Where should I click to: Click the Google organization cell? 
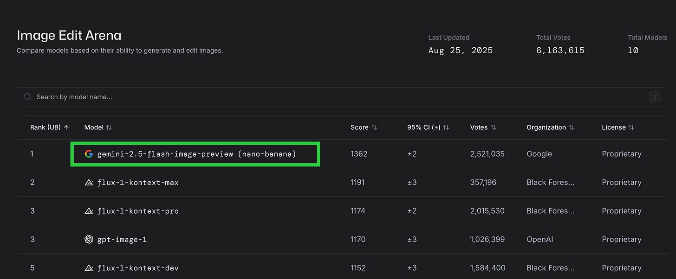(539, 154)
